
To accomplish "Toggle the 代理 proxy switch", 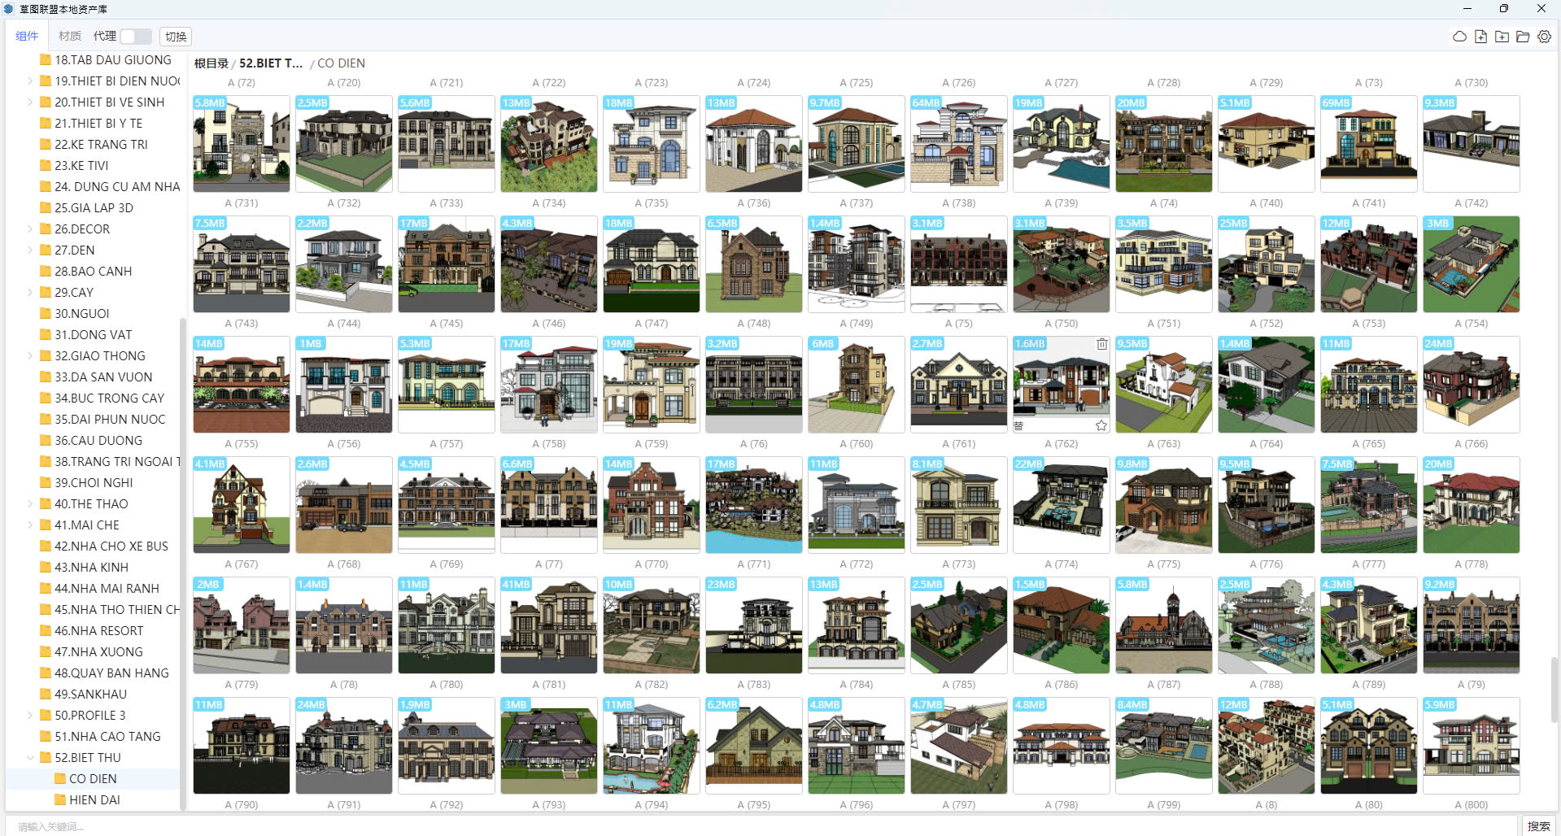I will pyautogui.click(x=136, y=37).
